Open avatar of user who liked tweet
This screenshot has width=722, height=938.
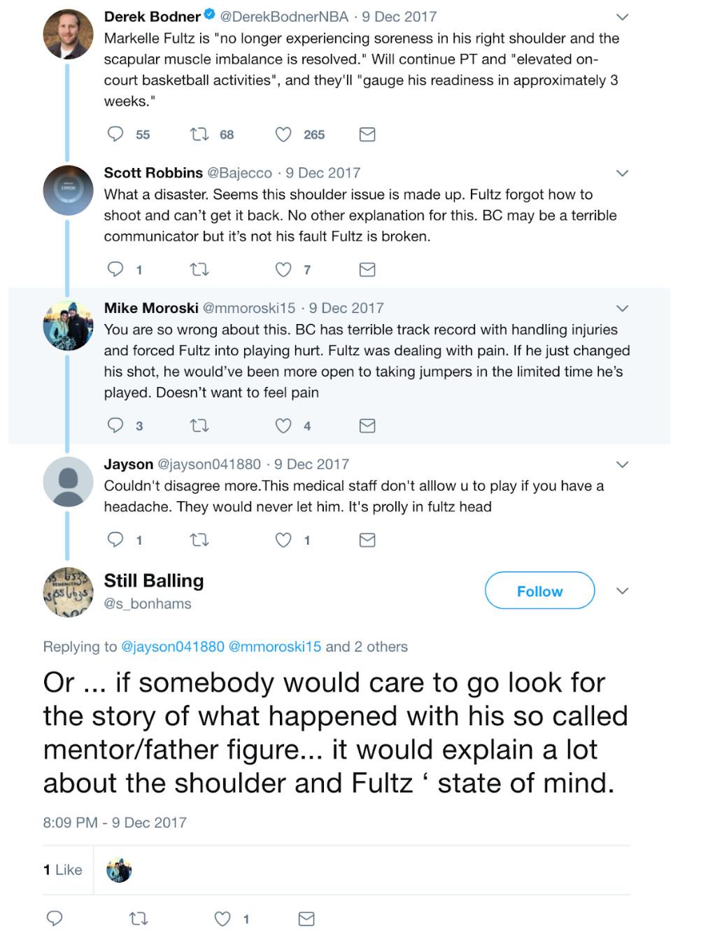tap(119, 870)
